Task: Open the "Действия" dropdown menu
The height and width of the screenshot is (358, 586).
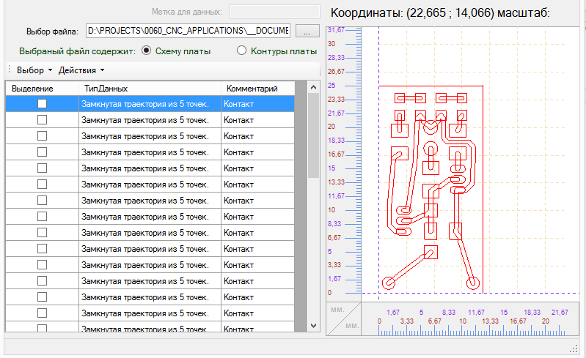Action: pos(81,70)
